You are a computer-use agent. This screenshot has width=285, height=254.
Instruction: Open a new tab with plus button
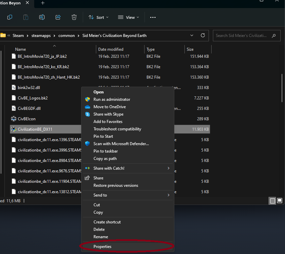point(43,3)
